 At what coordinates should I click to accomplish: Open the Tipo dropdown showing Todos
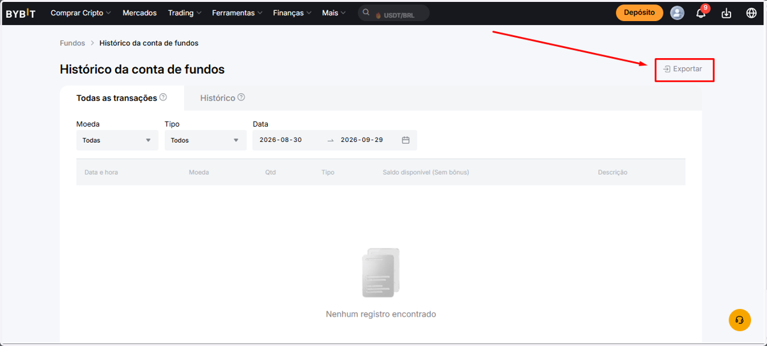click(205, 140)
